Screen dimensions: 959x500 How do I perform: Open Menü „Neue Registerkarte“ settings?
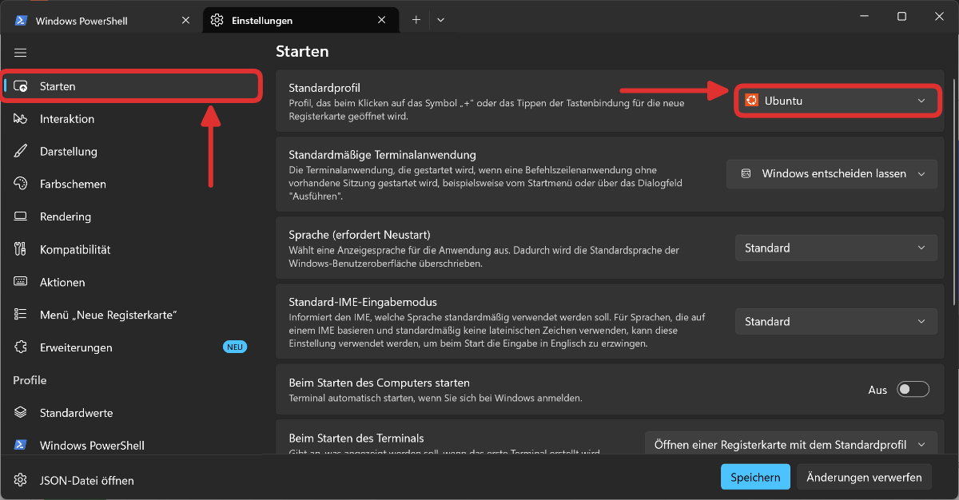pyautogui.click(x=131, y=315)
